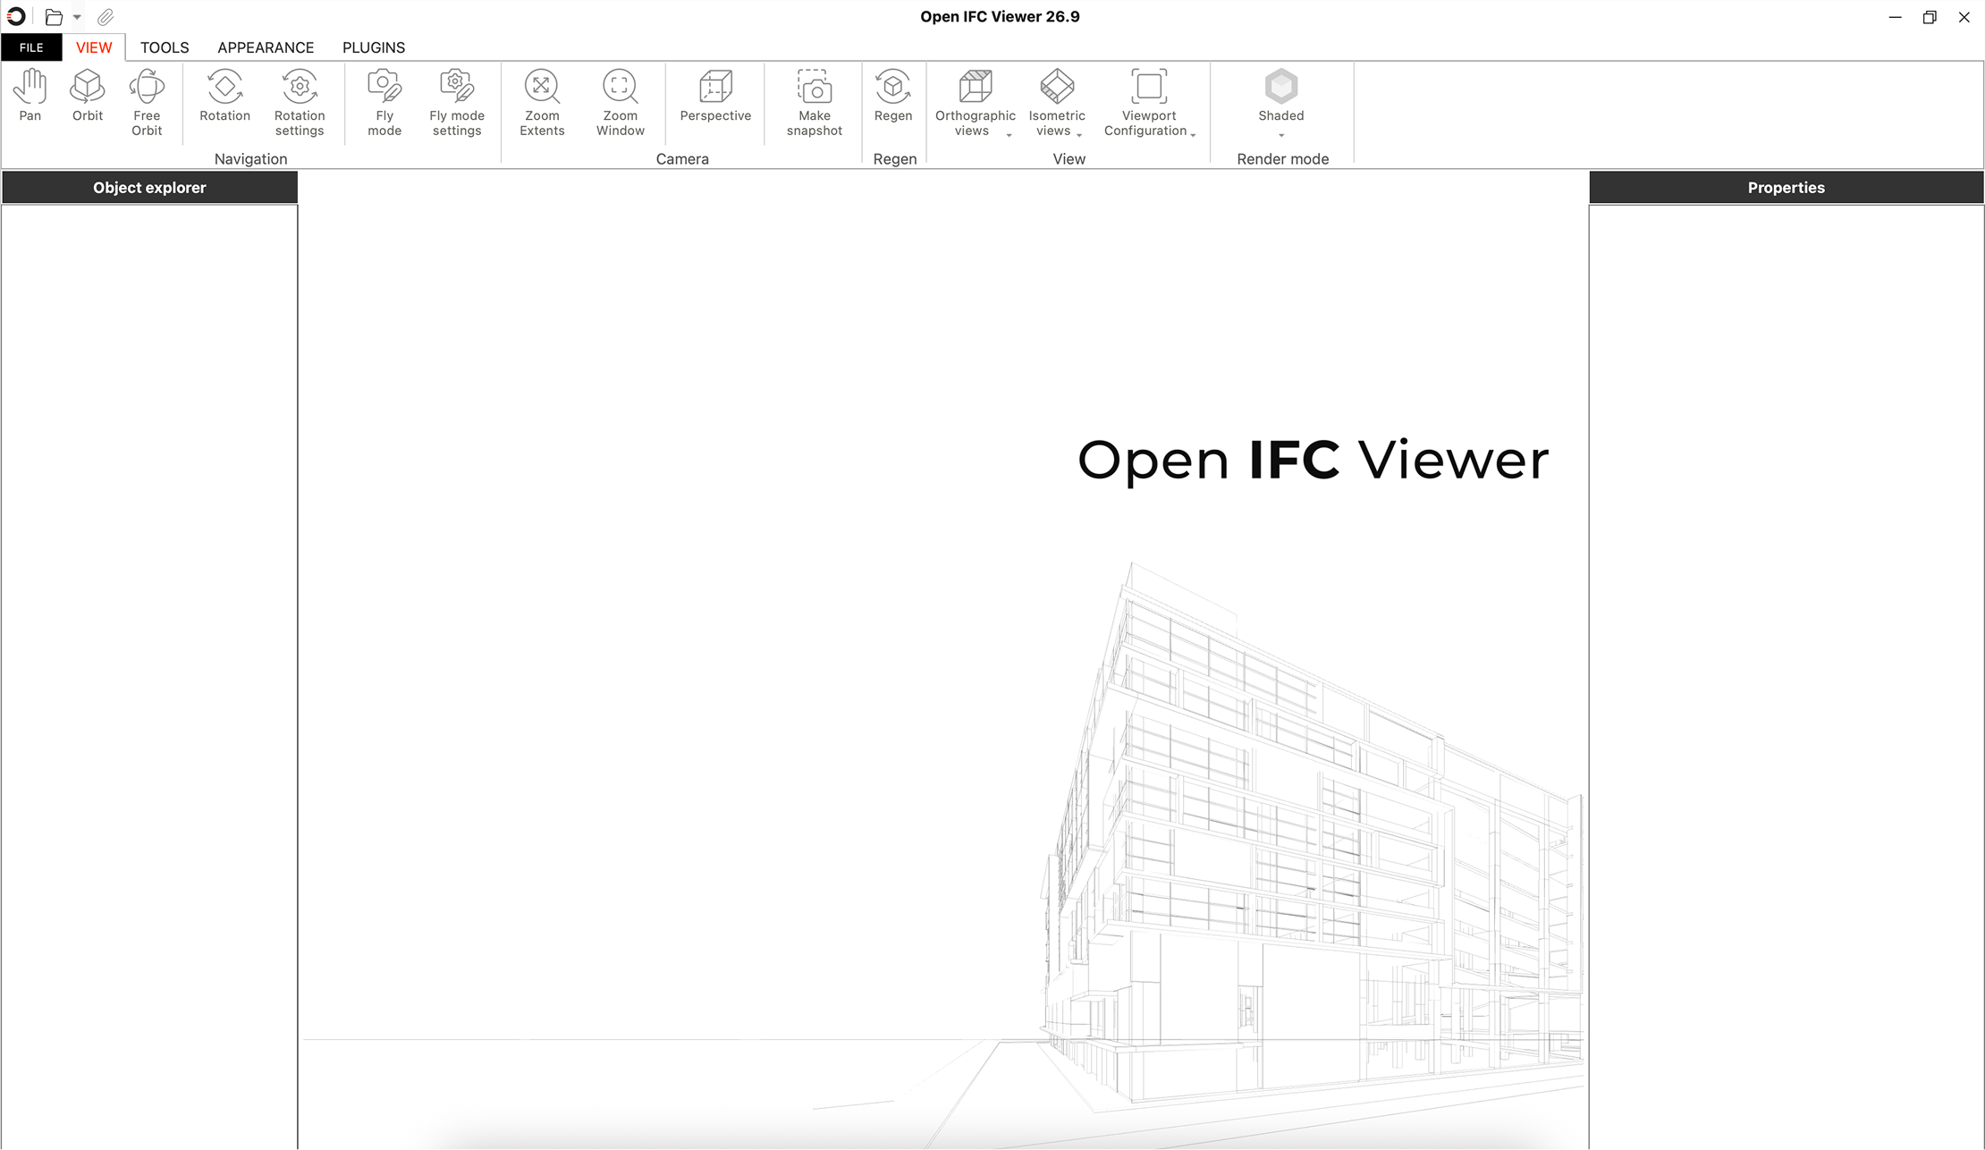Image resolution: width=1985 pixels, height=1150 pixels.
Task: Switch to the TOOLS ribbon tab
Action: (x=165, y=47)
